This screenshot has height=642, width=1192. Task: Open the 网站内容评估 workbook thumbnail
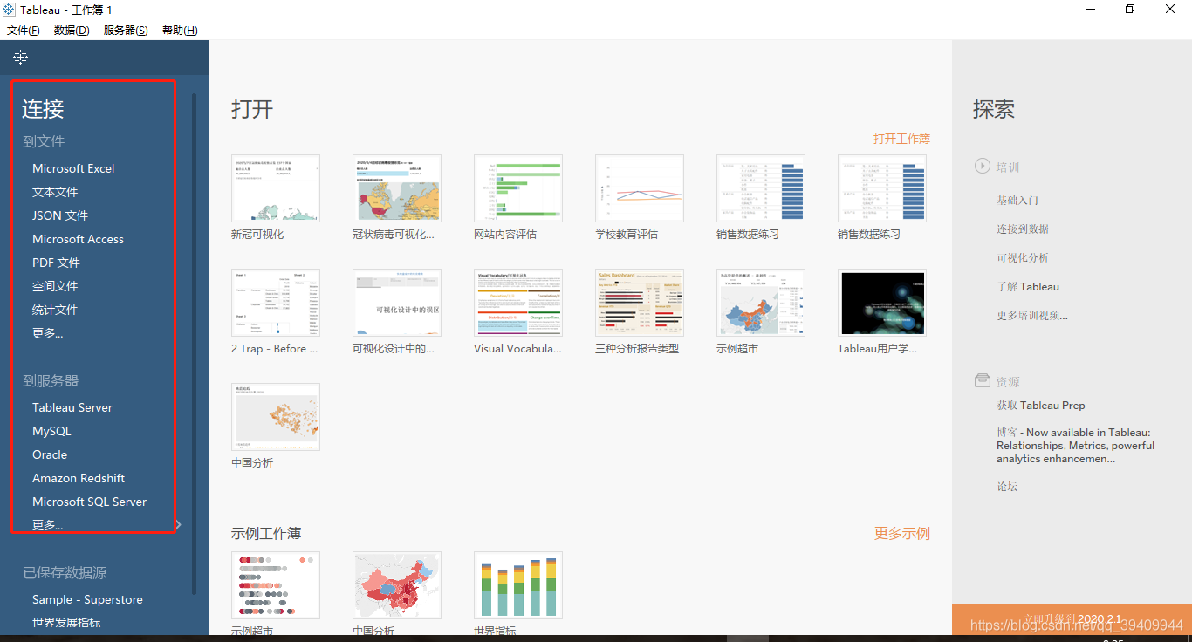pyautogui.click(x=518, y=188)
